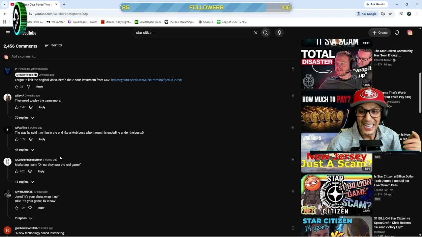Screen dimensions: 422x237
Task: Clear the search box text
Action: (x=256, y=33)
